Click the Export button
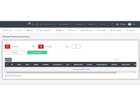The width and height of the screenshot is (140, 105). click(8, 60)
